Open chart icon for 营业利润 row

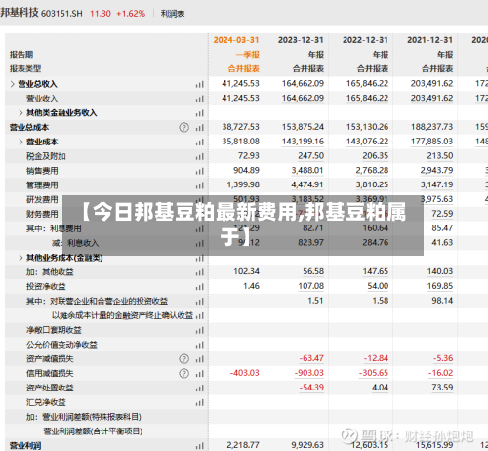click(200, 446)
